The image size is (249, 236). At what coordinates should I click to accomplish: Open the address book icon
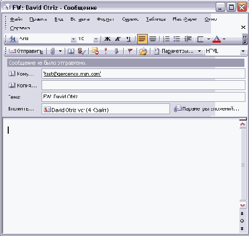[71, 51]
